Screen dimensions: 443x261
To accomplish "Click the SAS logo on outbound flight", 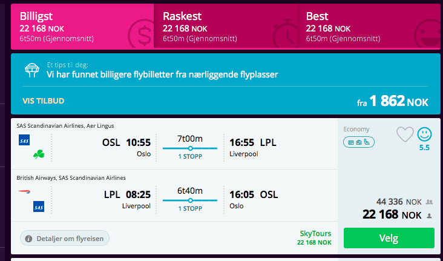I will [x=24, y=140].
